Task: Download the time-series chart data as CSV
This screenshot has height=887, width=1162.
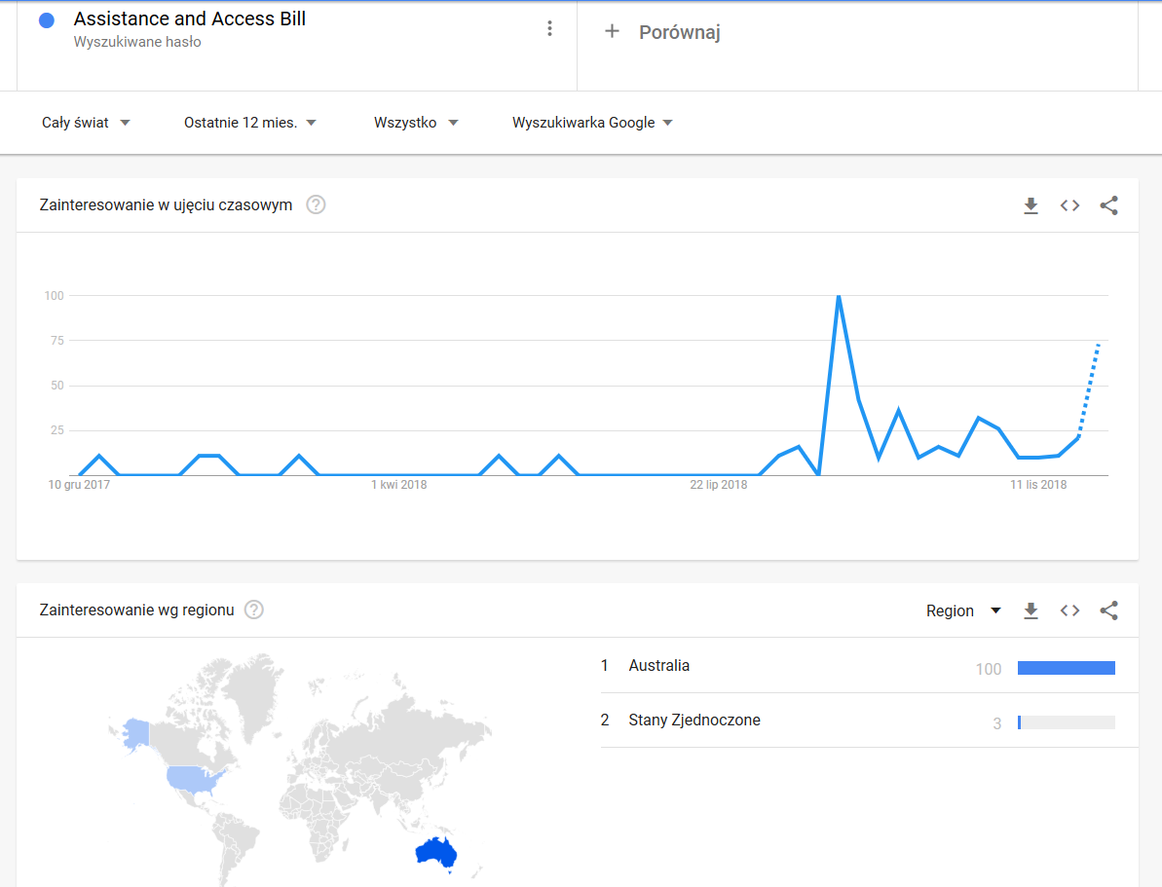Action: tap(1031, 205)
